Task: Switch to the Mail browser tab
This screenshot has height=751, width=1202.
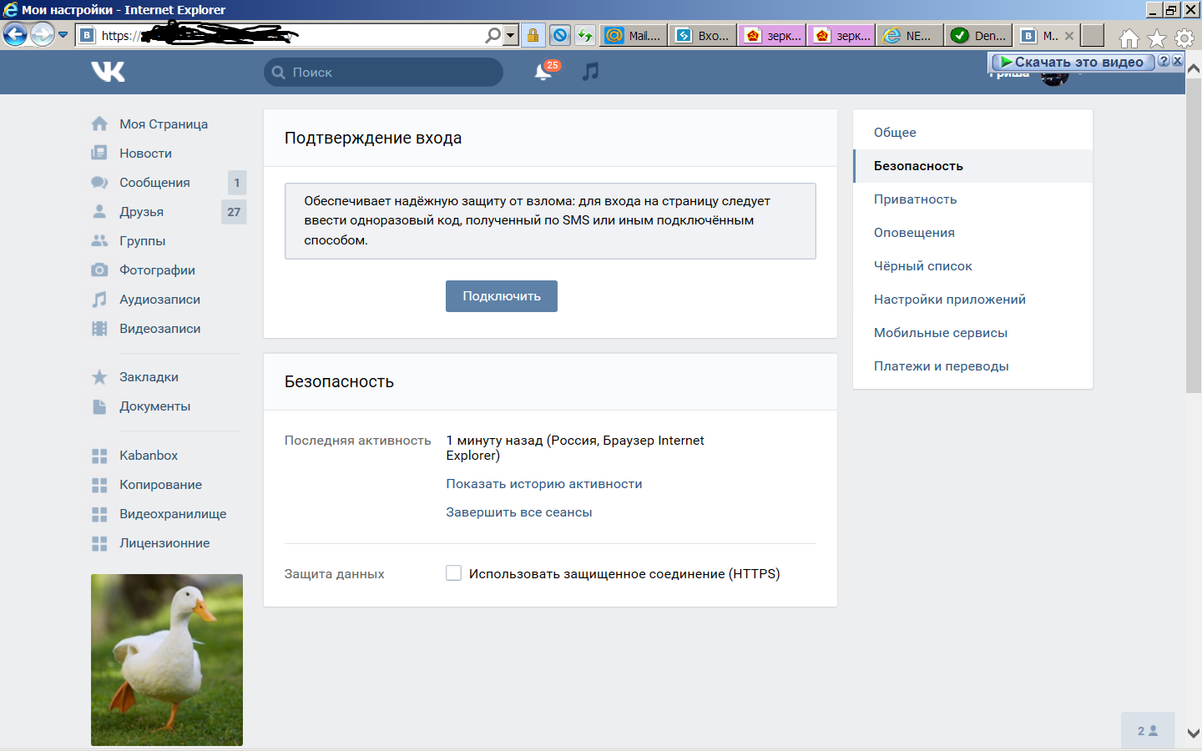Action: coord(634,35)
